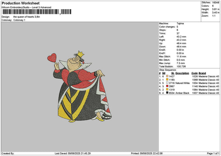
Task: Click 'Wilcom EmbroideryStudio – Level 3 Advanced' text
Action: coord(27,7)
